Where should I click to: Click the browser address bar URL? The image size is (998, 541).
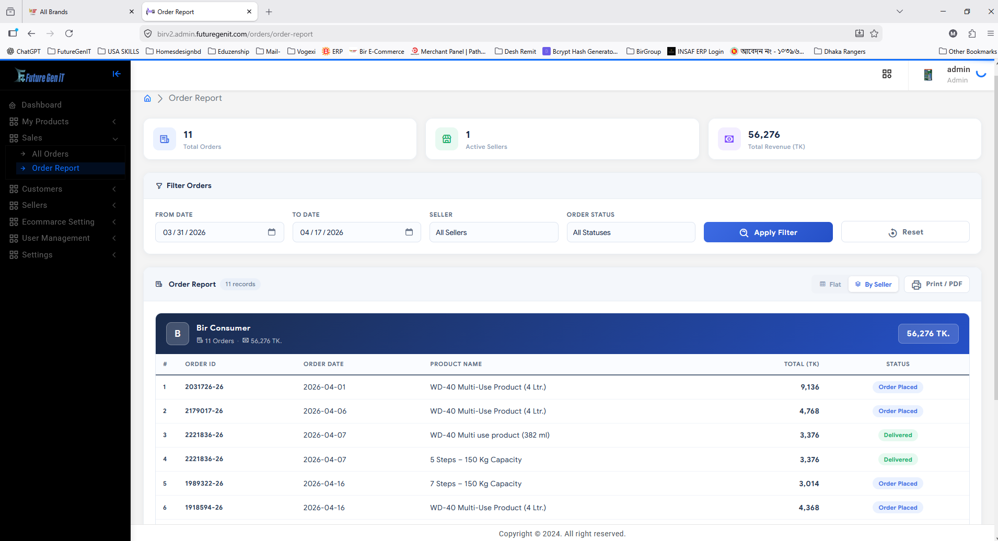click(235, 34)
